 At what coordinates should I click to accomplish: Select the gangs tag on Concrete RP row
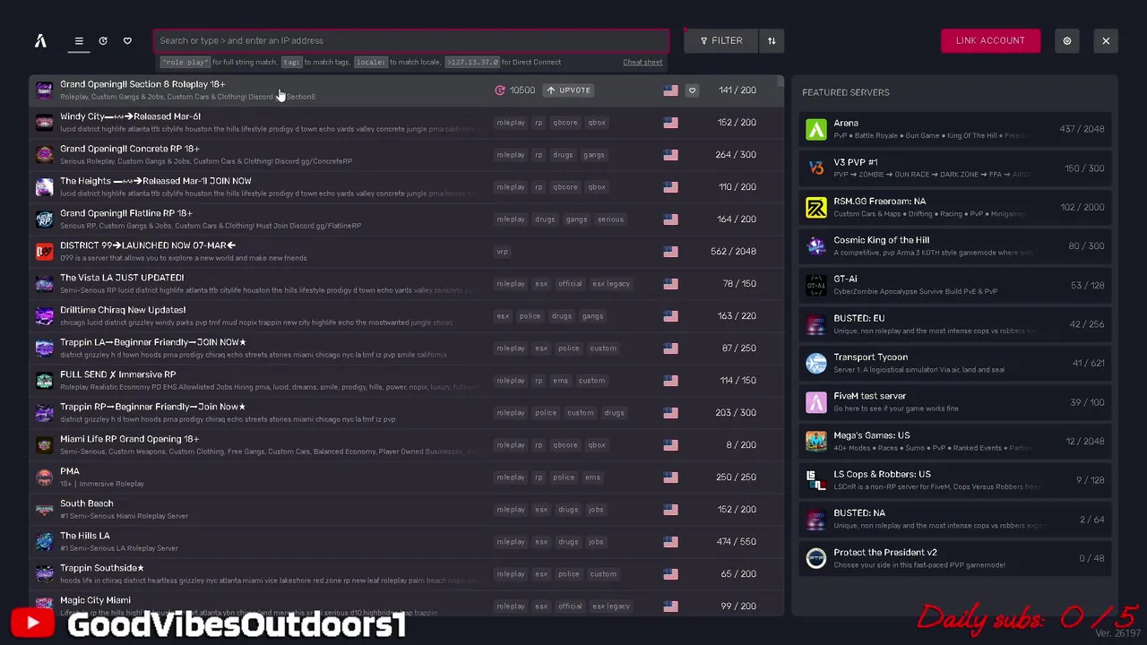click(594, 154)
